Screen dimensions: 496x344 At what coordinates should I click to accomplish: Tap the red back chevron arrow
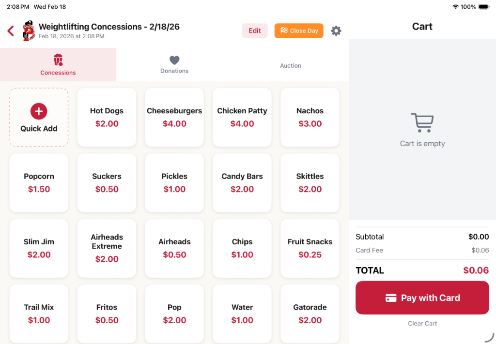(x=10, y=30)
